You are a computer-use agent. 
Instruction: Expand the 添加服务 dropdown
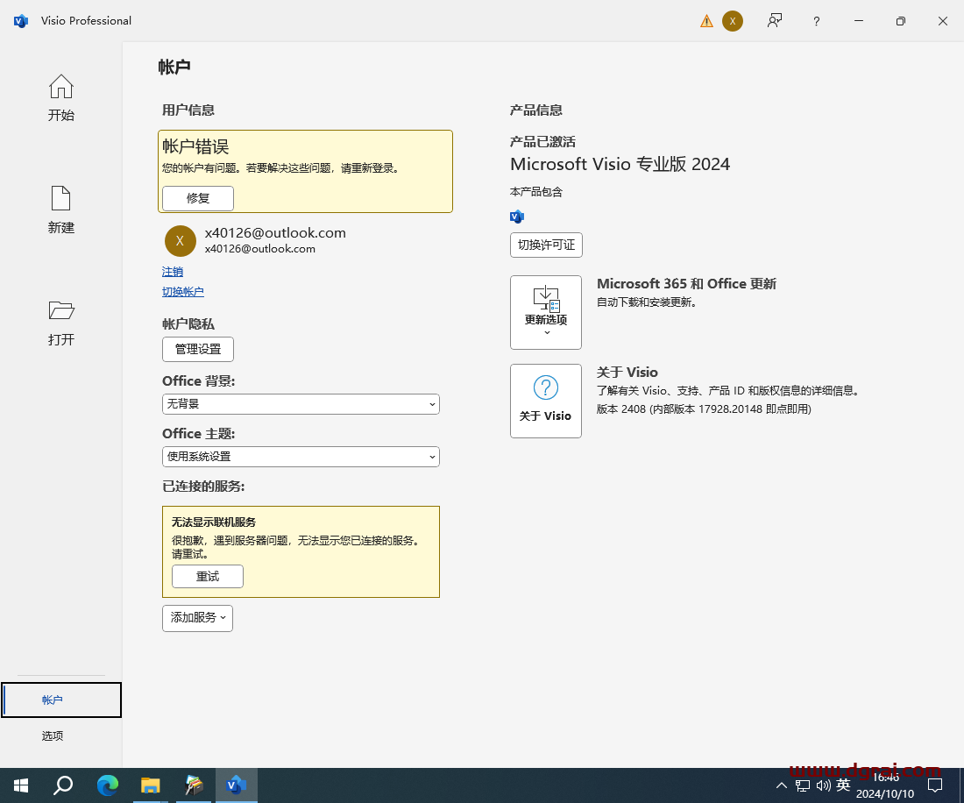pos(197,618)
